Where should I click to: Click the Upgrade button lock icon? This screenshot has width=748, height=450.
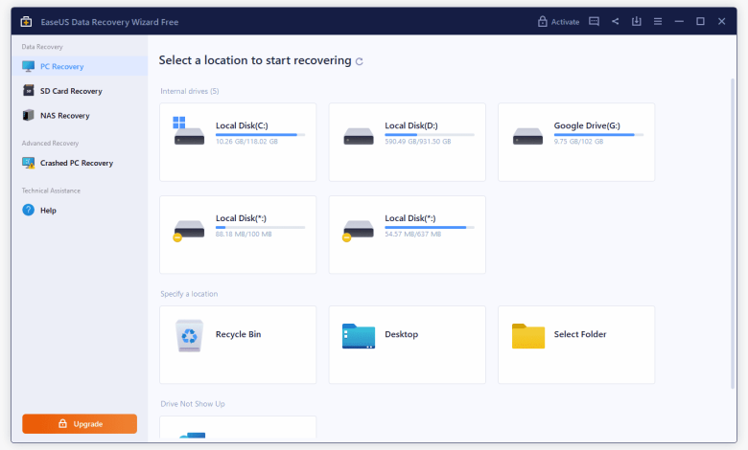point(62,423)
